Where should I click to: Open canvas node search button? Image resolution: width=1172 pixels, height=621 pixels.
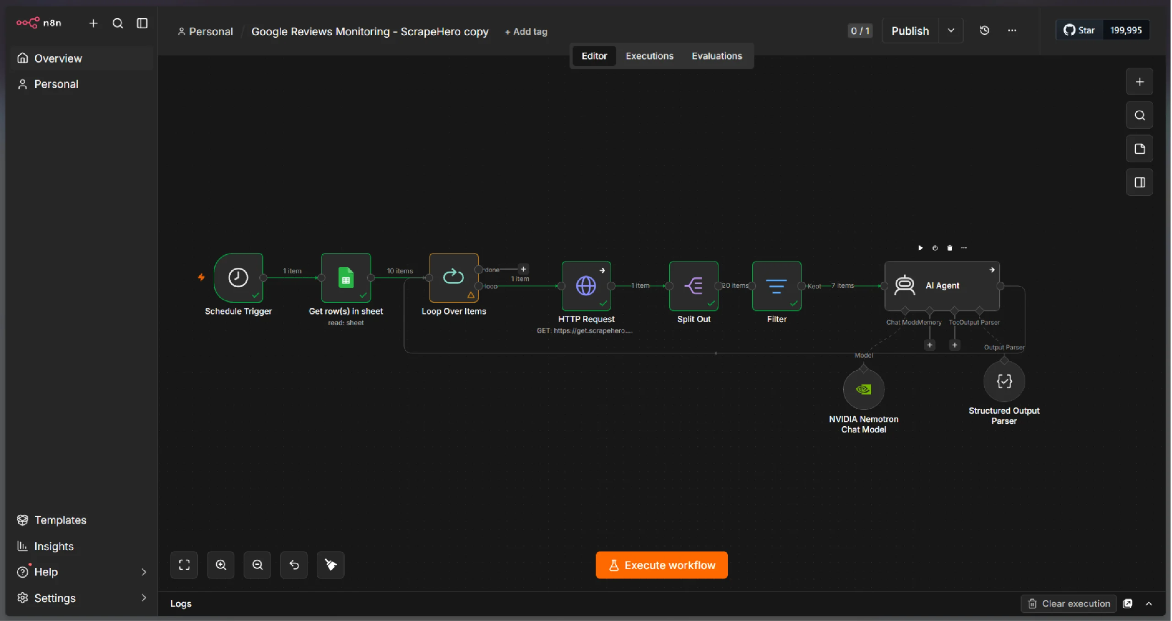(1139, 115)
